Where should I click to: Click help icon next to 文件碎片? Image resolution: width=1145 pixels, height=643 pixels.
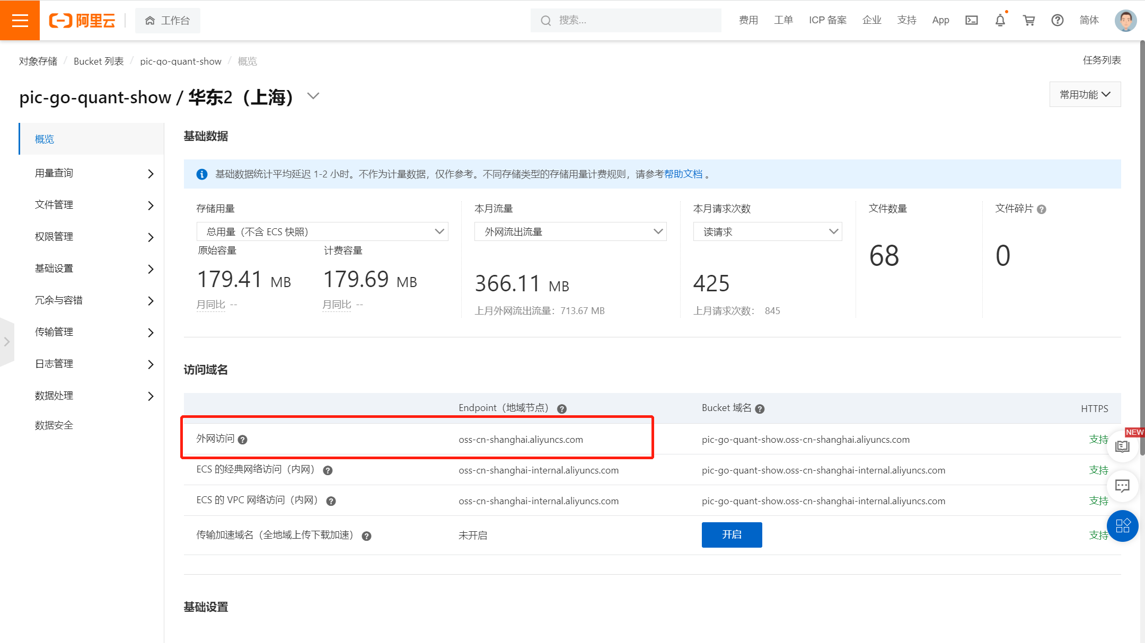tap(1041, 209)
